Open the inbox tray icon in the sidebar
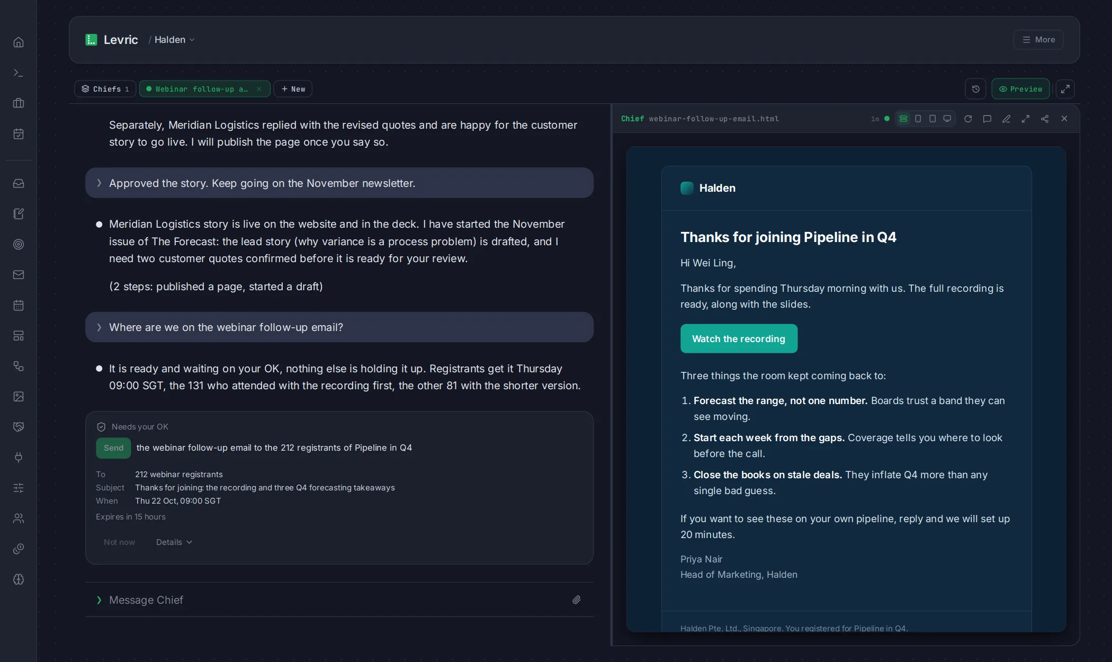1112x662 pixels. coord(19,183)
